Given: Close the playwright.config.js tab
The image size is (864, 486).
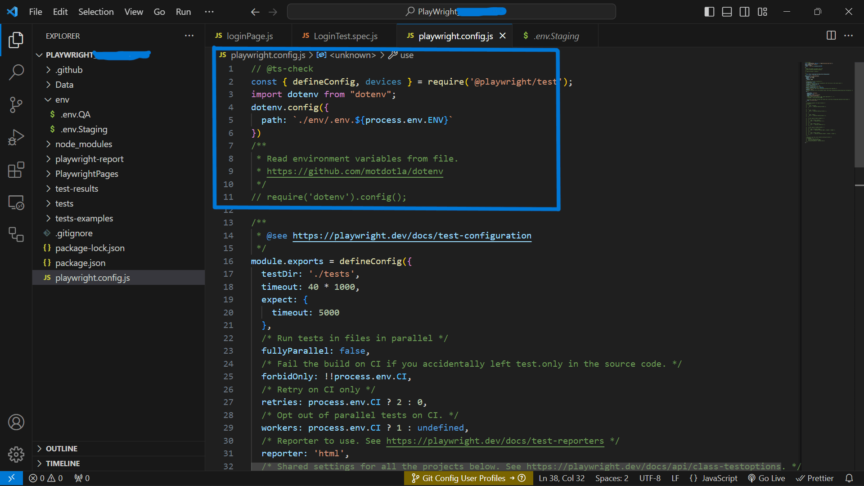Looking at the screenshot, I should click(x=503, y=36).
